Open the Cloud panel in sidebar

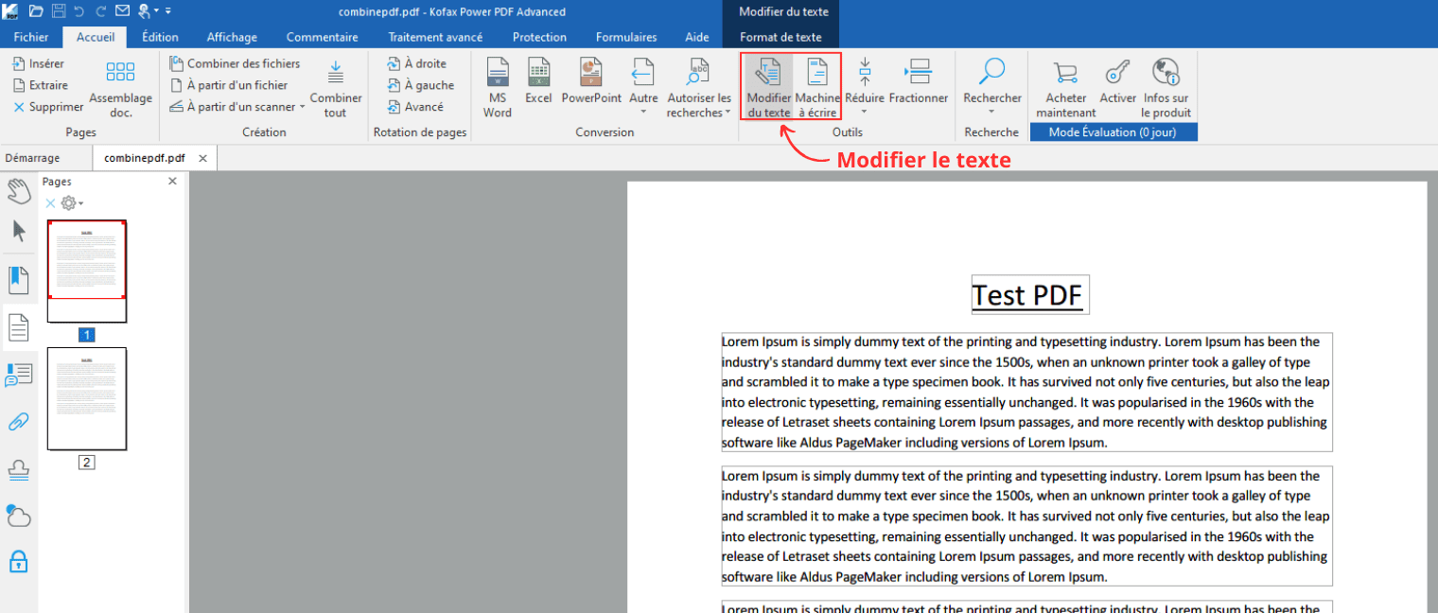(x=19, y=516)
